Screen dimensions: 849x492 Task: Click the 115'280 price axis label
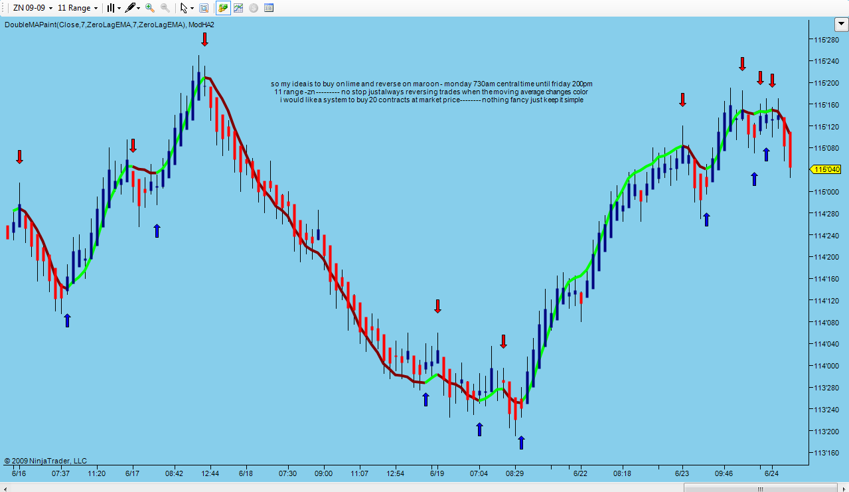pos(826,39)
